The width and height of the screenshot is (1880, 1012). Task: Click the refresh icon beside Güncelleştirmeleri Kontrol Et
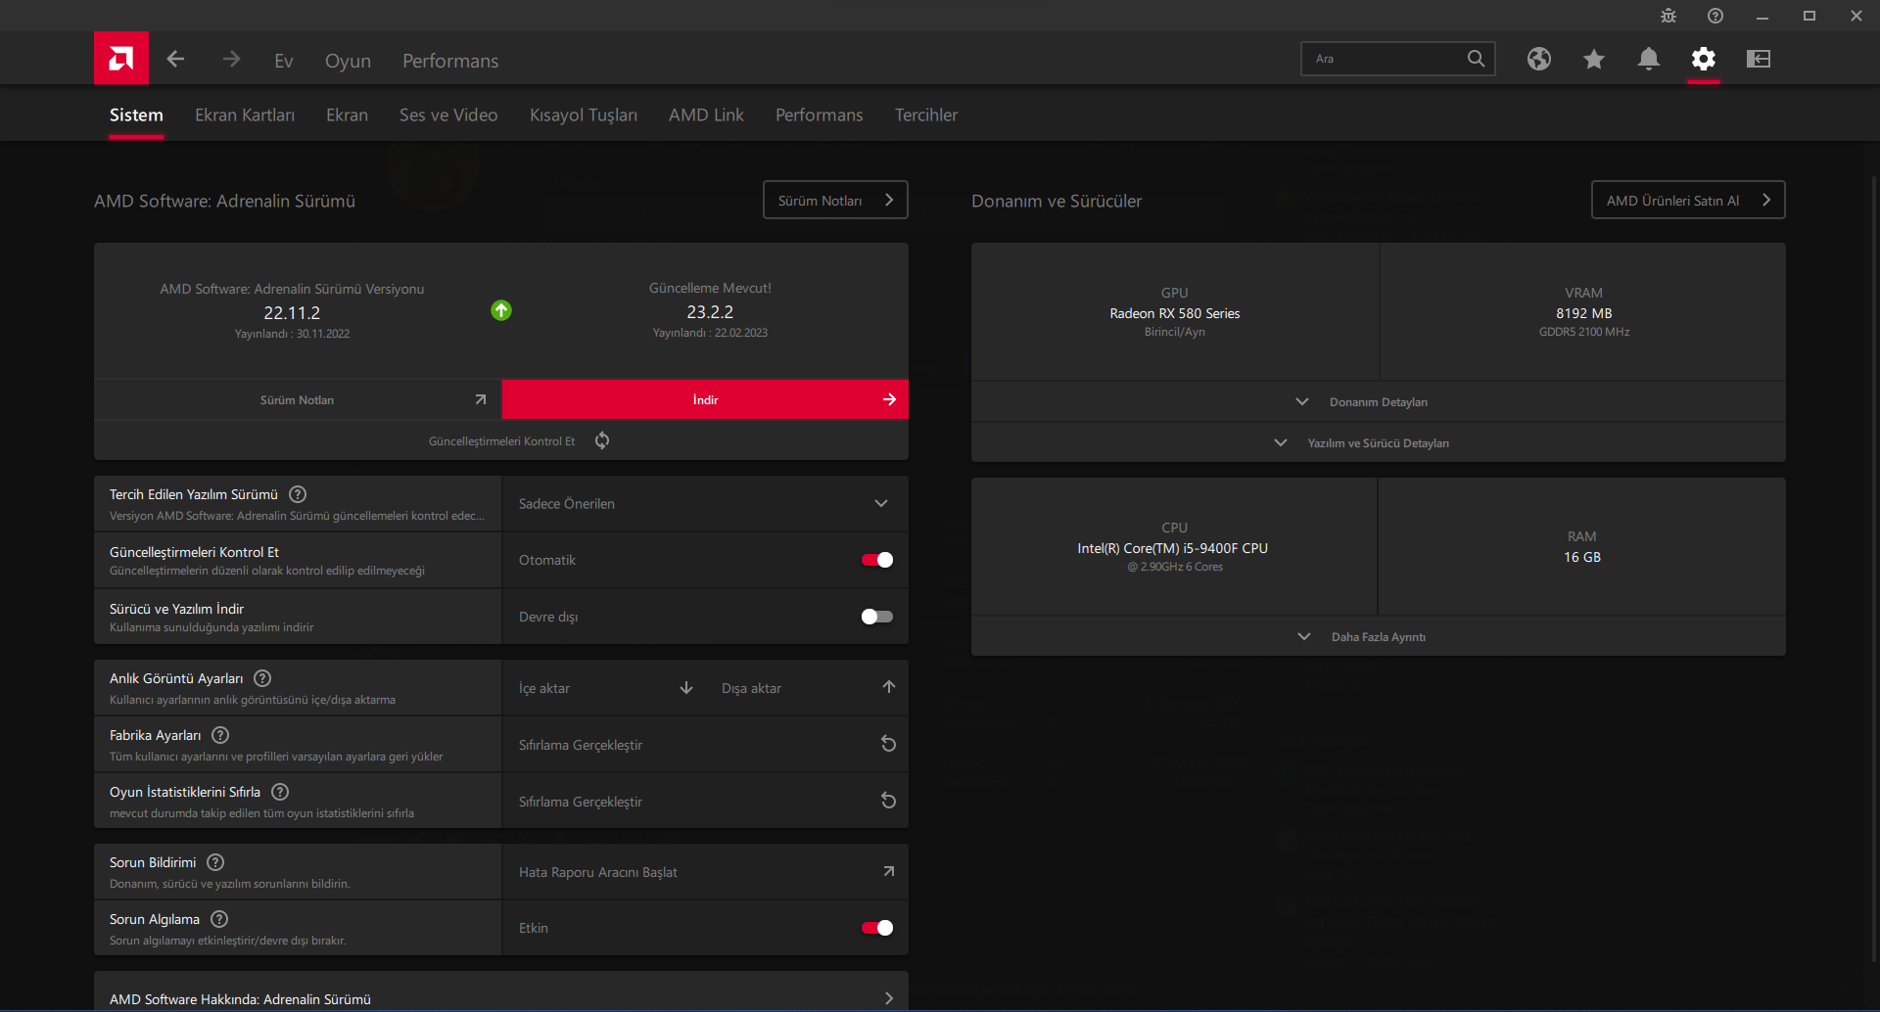pyautogui.click(x=602, y=440)
